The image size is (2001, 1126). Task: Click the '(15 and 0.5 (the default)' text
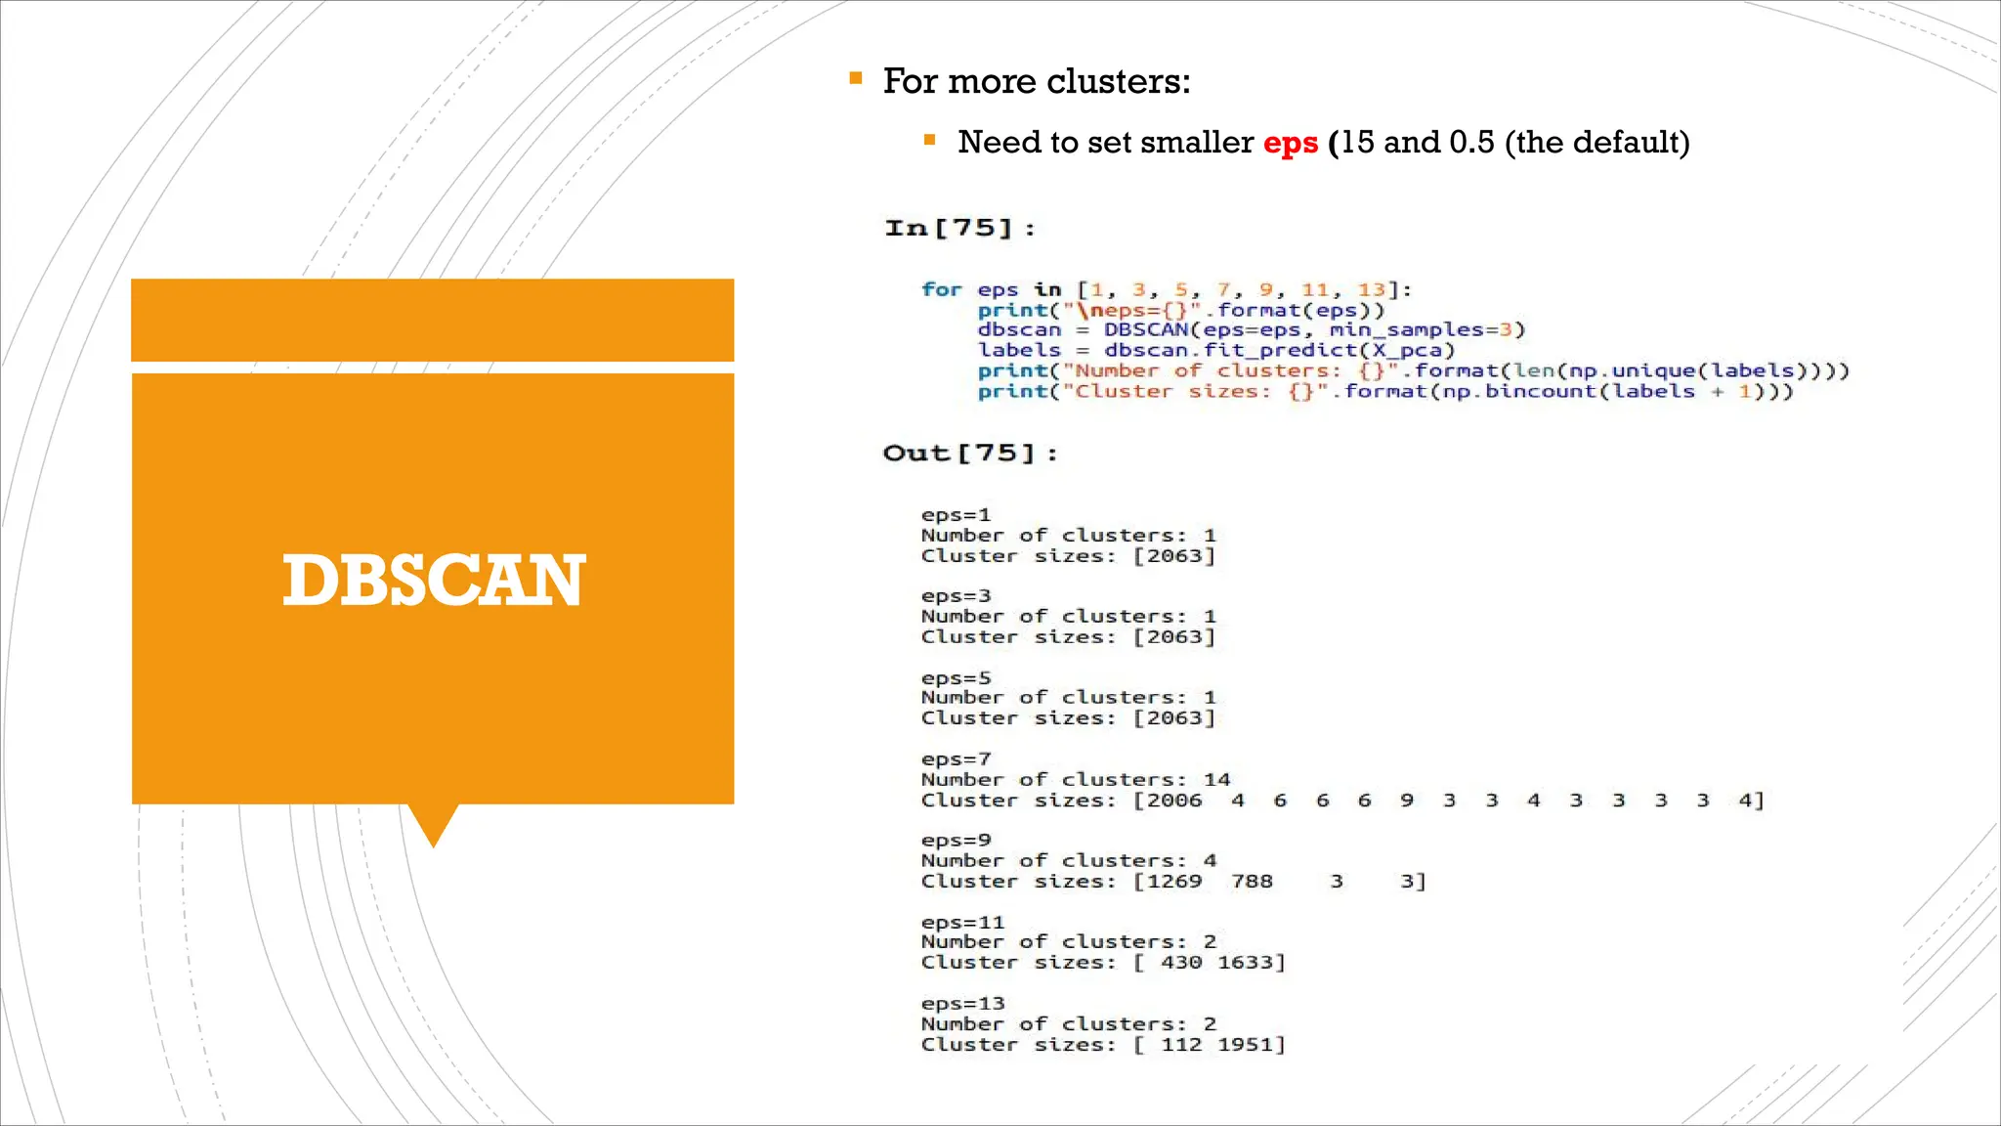click(1510, 143)
